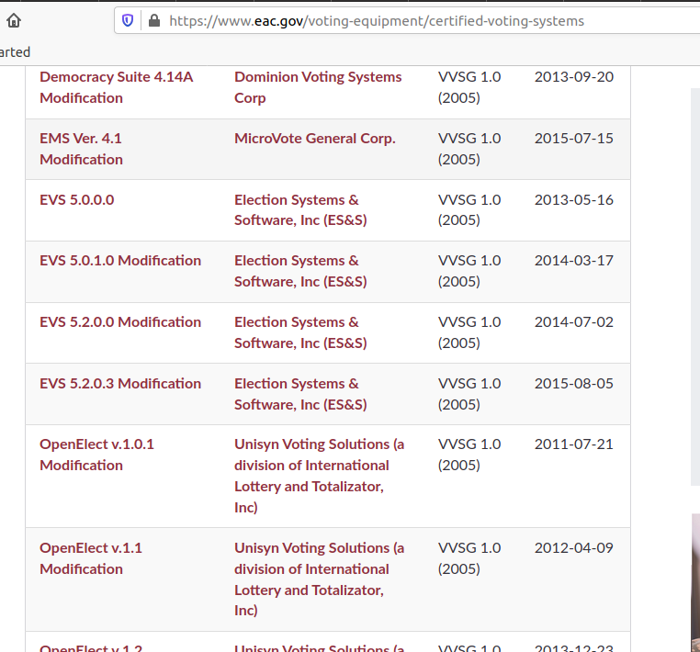This screenshot has width=700, height=652.
Task: Click the padlock site security icon
Action: click(154, 20)
